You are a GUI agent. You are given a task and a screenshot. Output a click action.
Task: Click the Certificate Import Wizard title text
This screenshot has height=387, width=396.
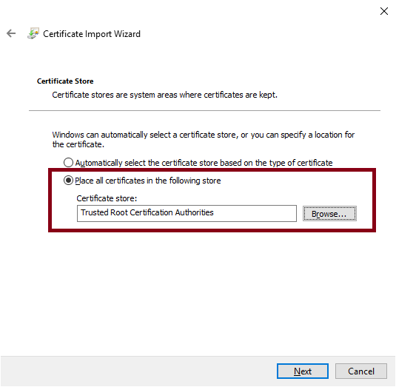[92, 34]
